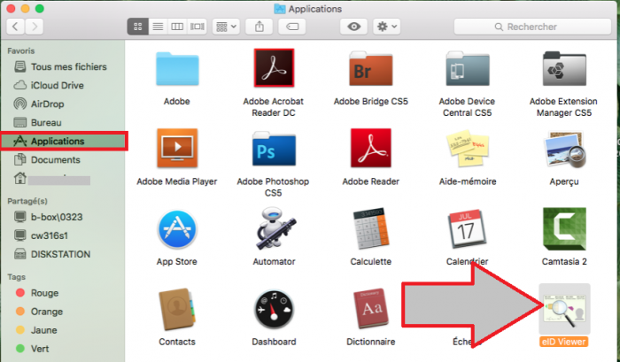Launch Adobe Acrobat Reader DC
This screenshot has width=620, height=362.
(274, 68)
